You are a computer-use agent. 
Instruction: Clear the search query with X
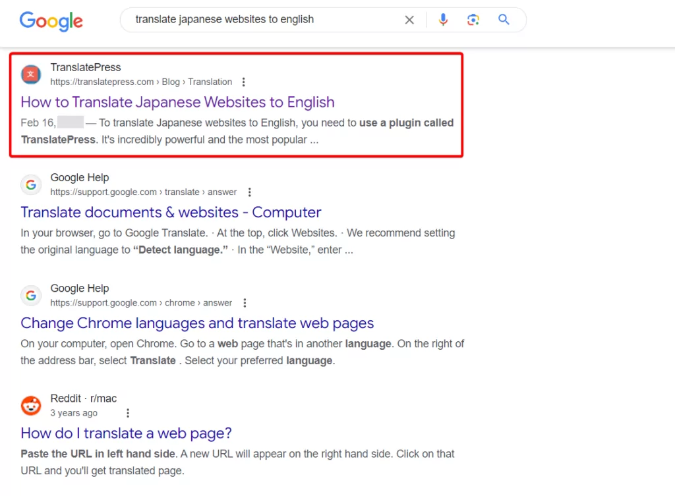point(409,20)
